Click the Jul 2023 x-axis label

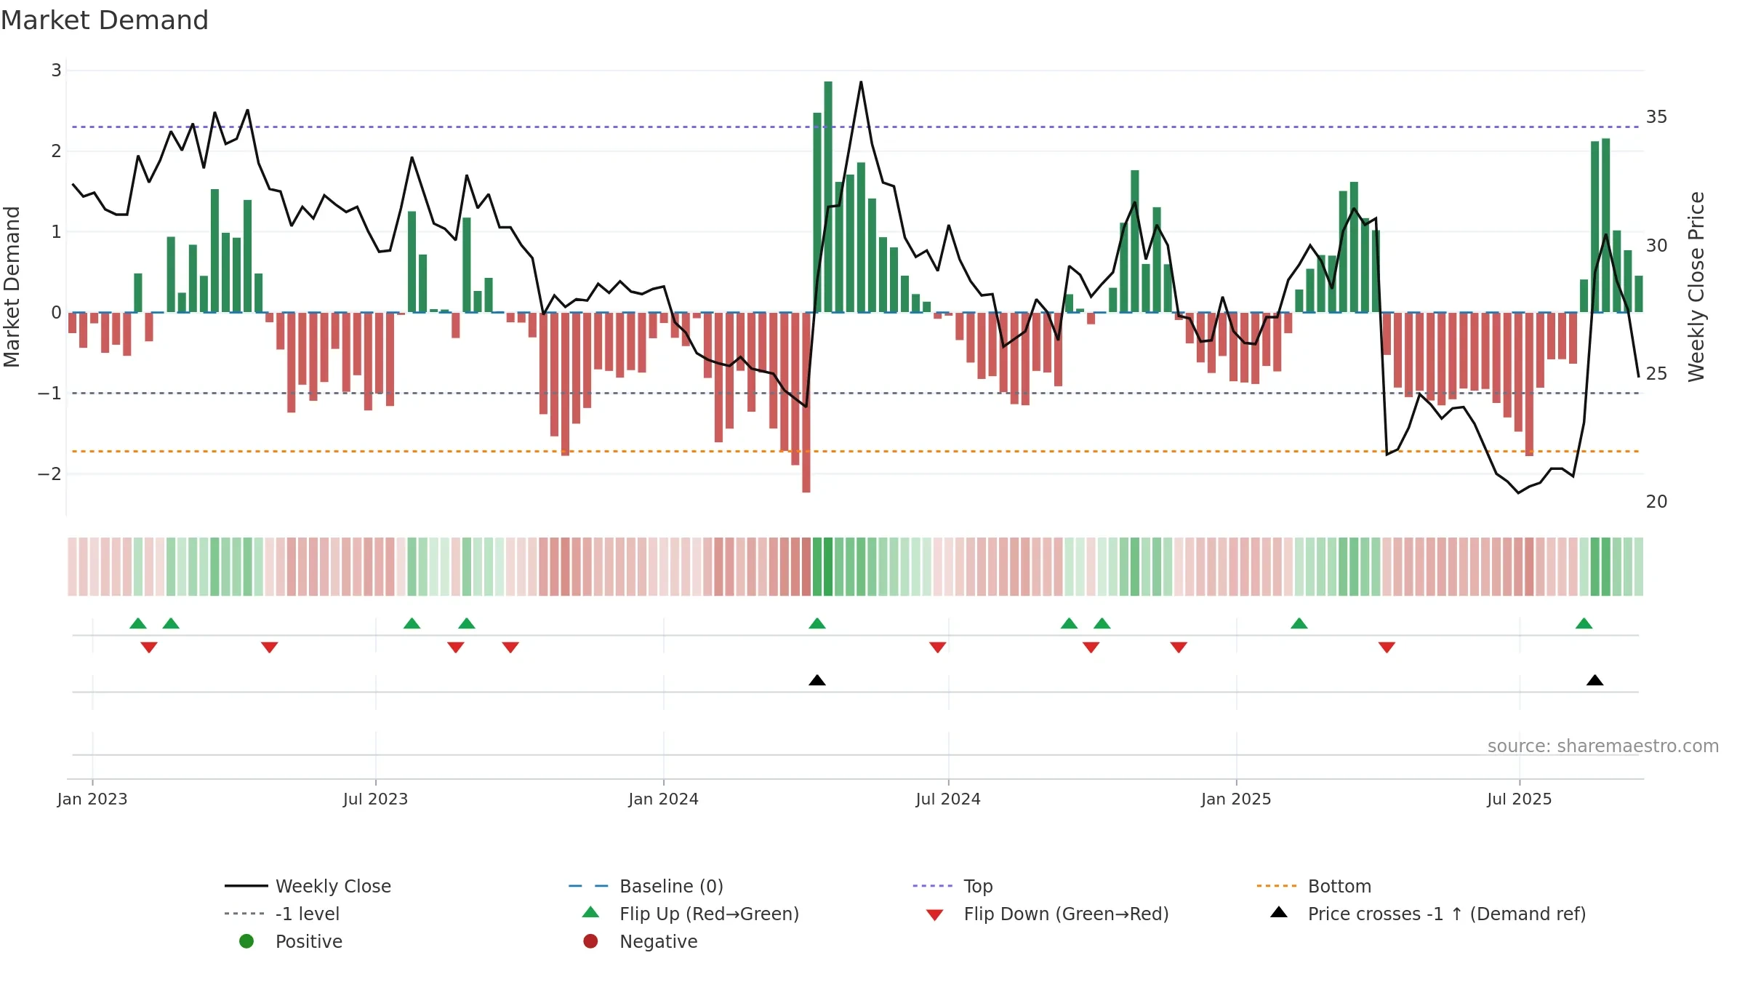coord(376,799)
